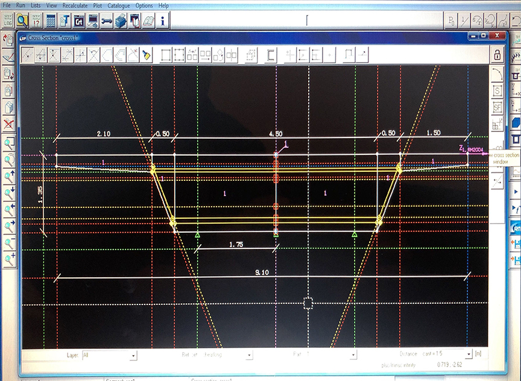This screenshot has width=521, height=381.
Task: Click the Crt icon in main toolbar
Action: click(x=79, y=20)
